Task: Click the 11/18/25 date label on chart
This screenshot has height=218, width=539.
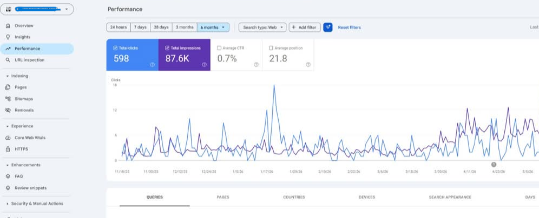Action: pyautogui.click(x=121, y=172)
